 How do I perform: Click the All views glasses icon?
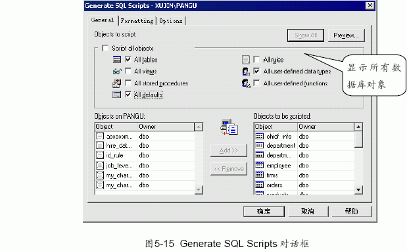click(x=117, y=71)
